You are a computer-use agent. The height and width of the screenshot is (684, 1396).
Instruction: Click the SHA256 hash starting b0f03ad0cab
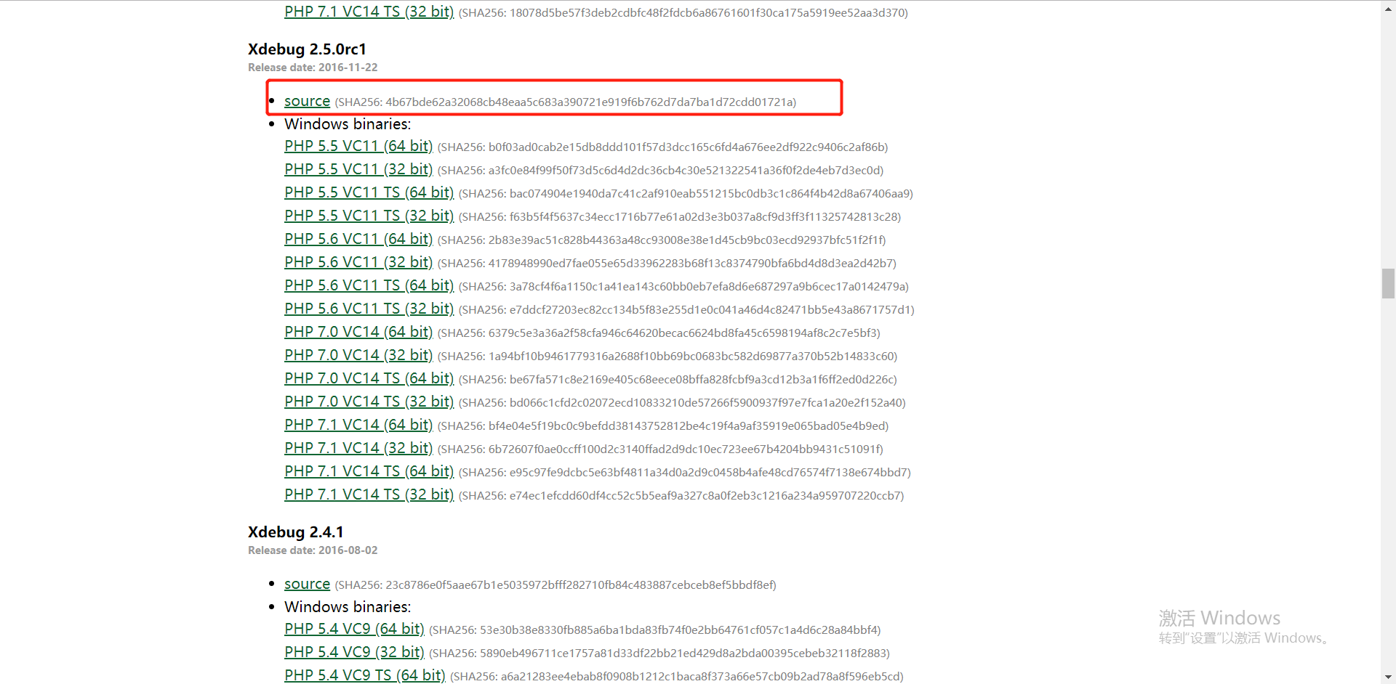[662, 147]
